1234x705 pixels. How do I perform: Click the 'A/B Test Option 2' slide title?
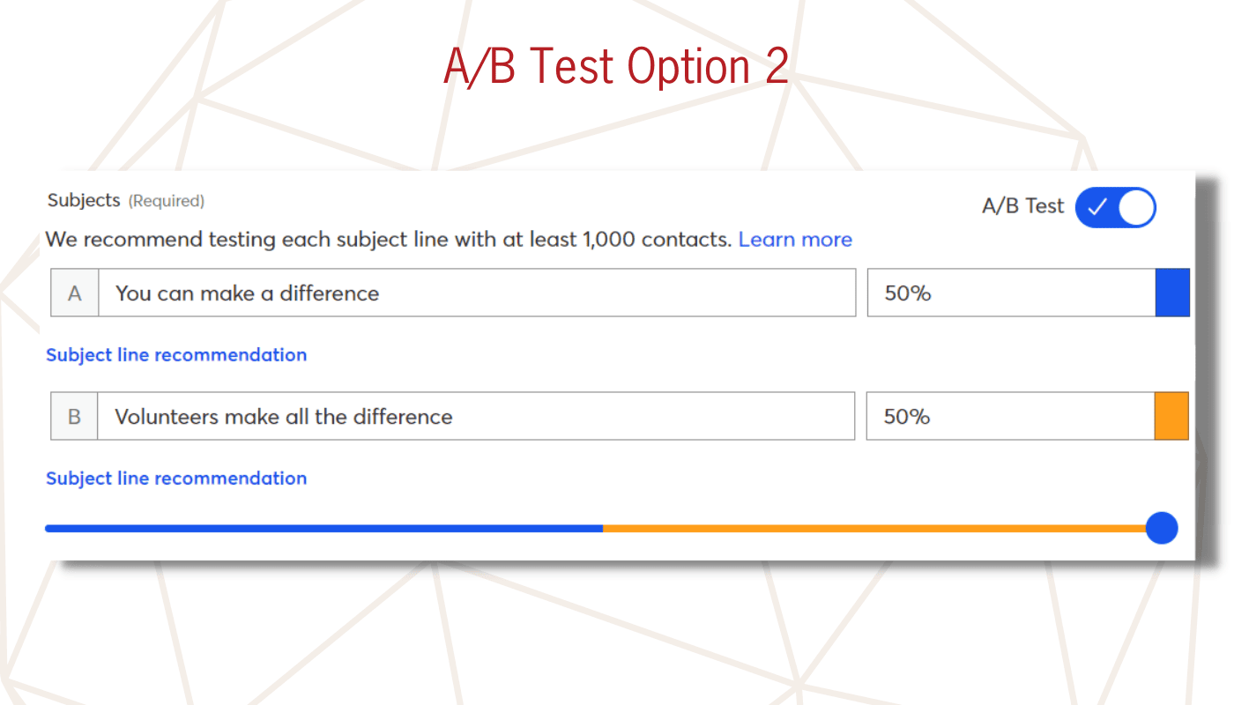(616, 65)
